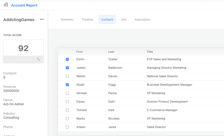The image size is (224, 136).
Task: Click title Director Product Development
Action: pyautogui.click(x=167, y=102)
